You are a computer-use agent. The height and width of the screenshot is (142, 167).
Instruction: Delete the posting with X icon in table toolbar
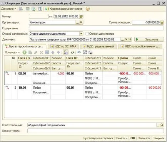(41, 52)
